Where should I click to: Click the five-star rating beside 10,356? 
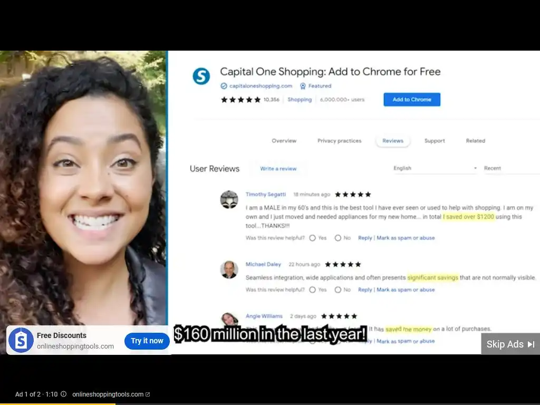[240, 100]
